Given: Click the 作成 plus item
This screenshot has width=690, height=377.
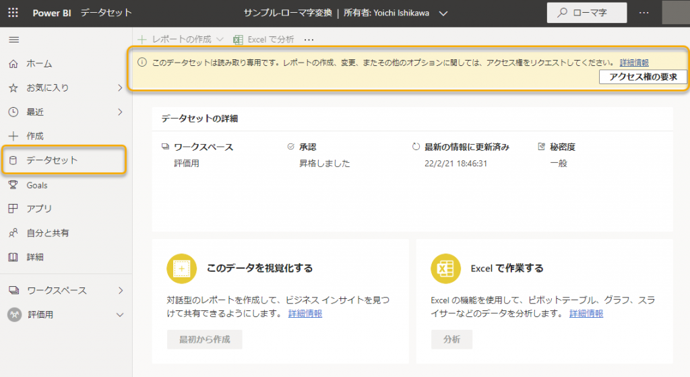Looking at the screenshot, I should pos(35,136).
